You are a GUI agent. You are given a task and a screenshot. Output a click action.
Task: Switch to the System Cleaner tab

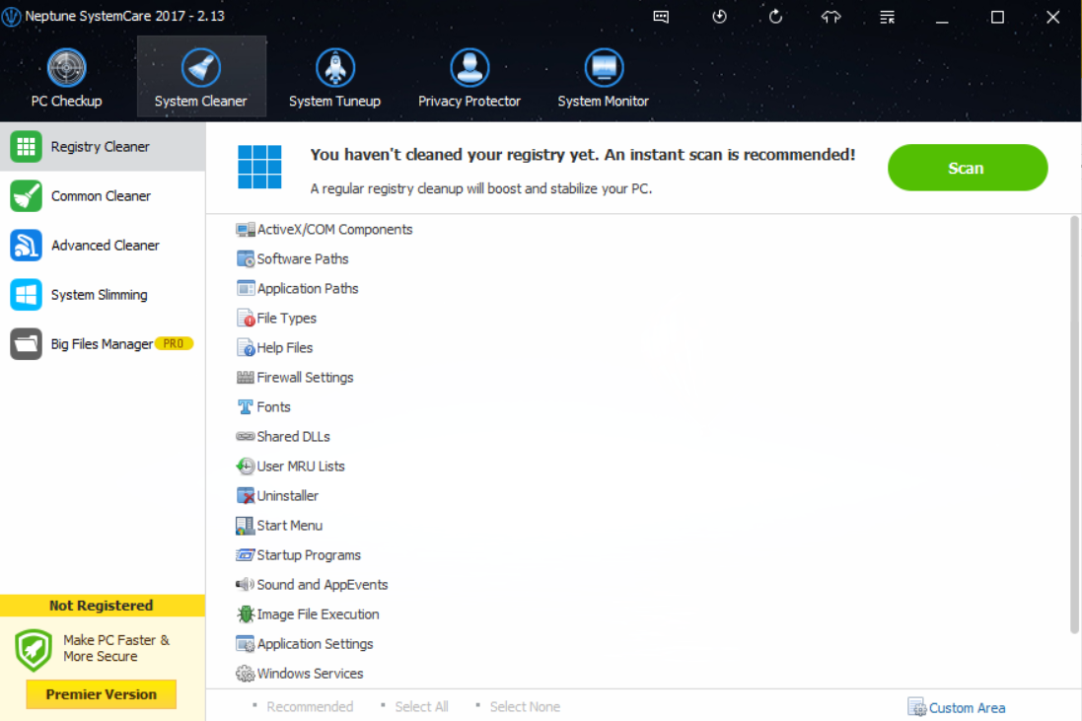(201, 77)
